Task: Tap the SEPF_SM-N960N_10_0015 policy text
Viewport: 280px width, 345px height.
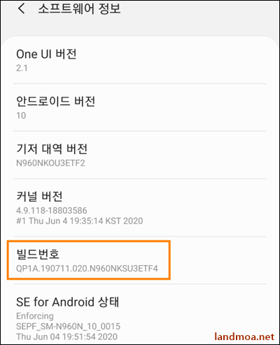Action: tap(69, 326)
